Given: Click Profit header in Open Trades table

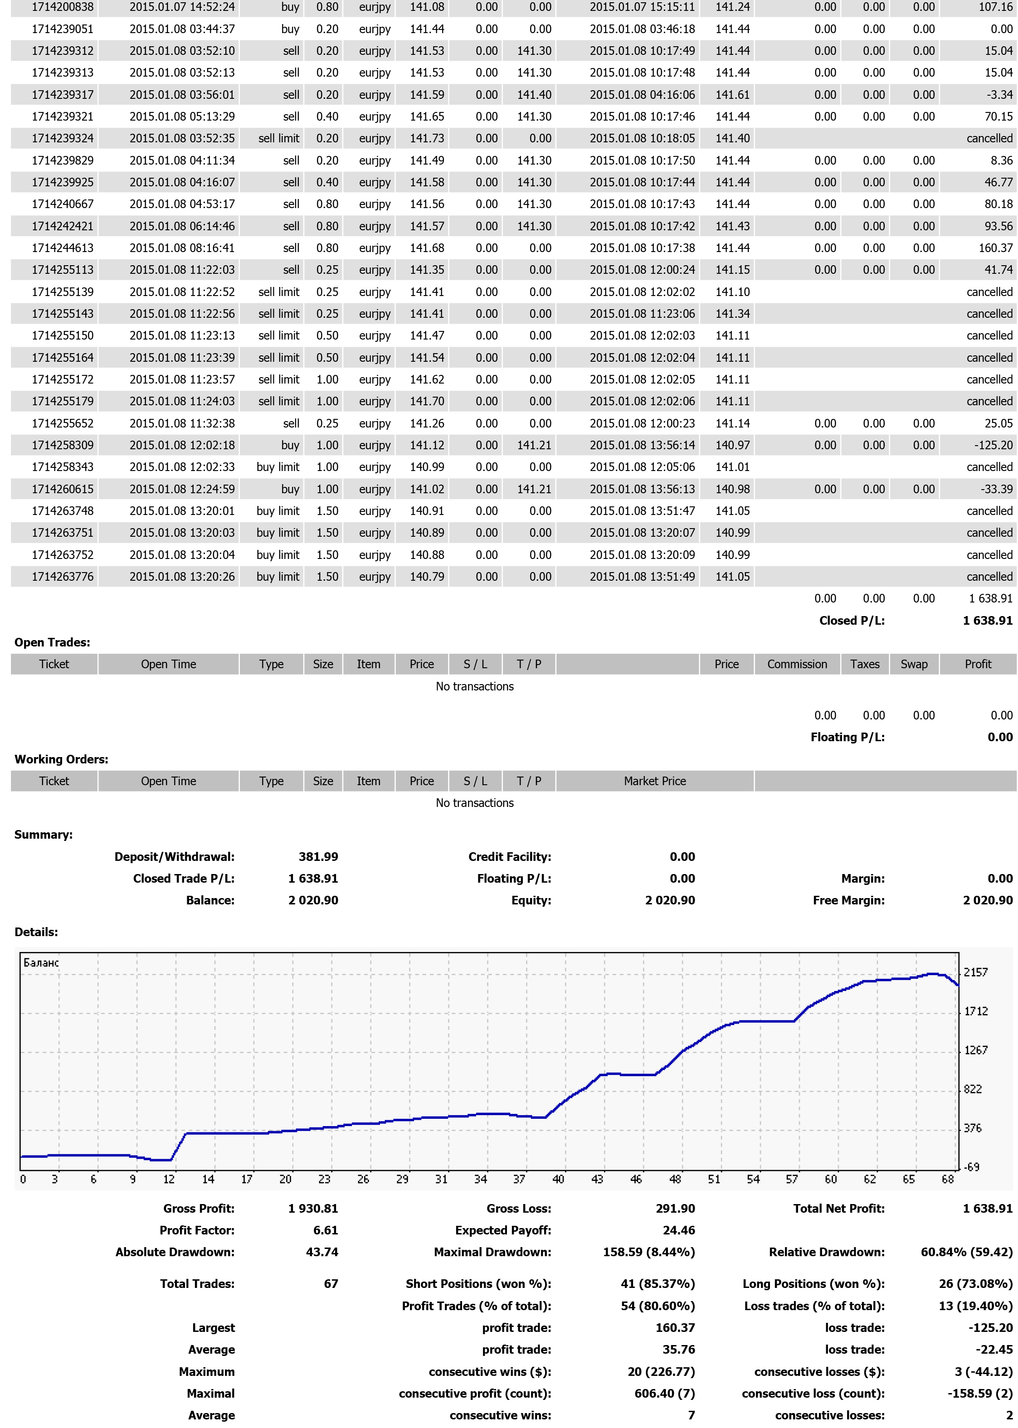Looking at the screenshot, I should (978, 664).
